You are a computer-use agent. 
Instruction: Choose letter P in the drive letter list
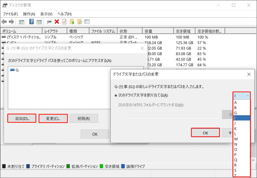coord(242,155)
